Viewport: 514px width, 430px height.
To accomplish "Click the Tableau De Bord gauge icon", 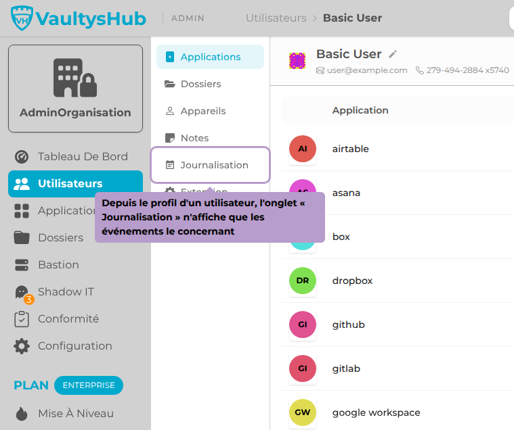I will (22, 157).
